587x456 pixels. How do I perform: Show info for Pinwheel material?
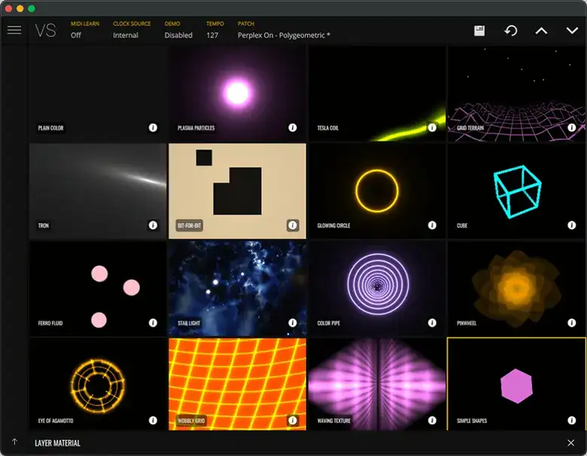click(x=572, y=323)
